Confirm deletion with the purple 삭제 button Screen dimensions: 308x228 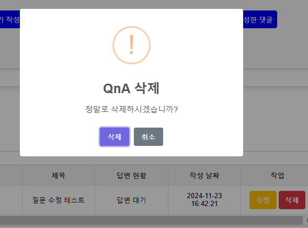tap(115, 136)
